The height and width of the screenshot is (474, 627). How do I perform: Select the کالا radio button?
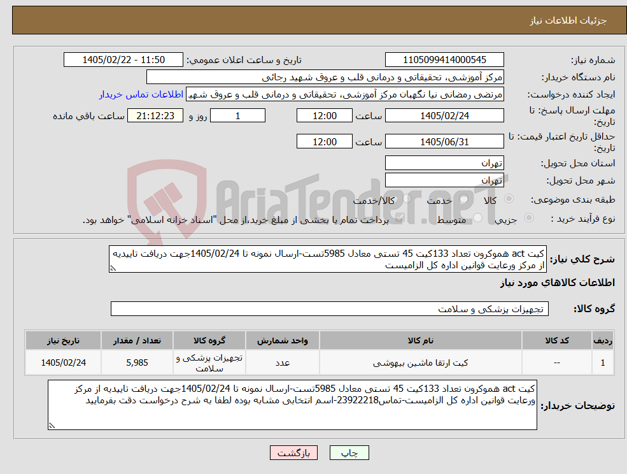509,199
